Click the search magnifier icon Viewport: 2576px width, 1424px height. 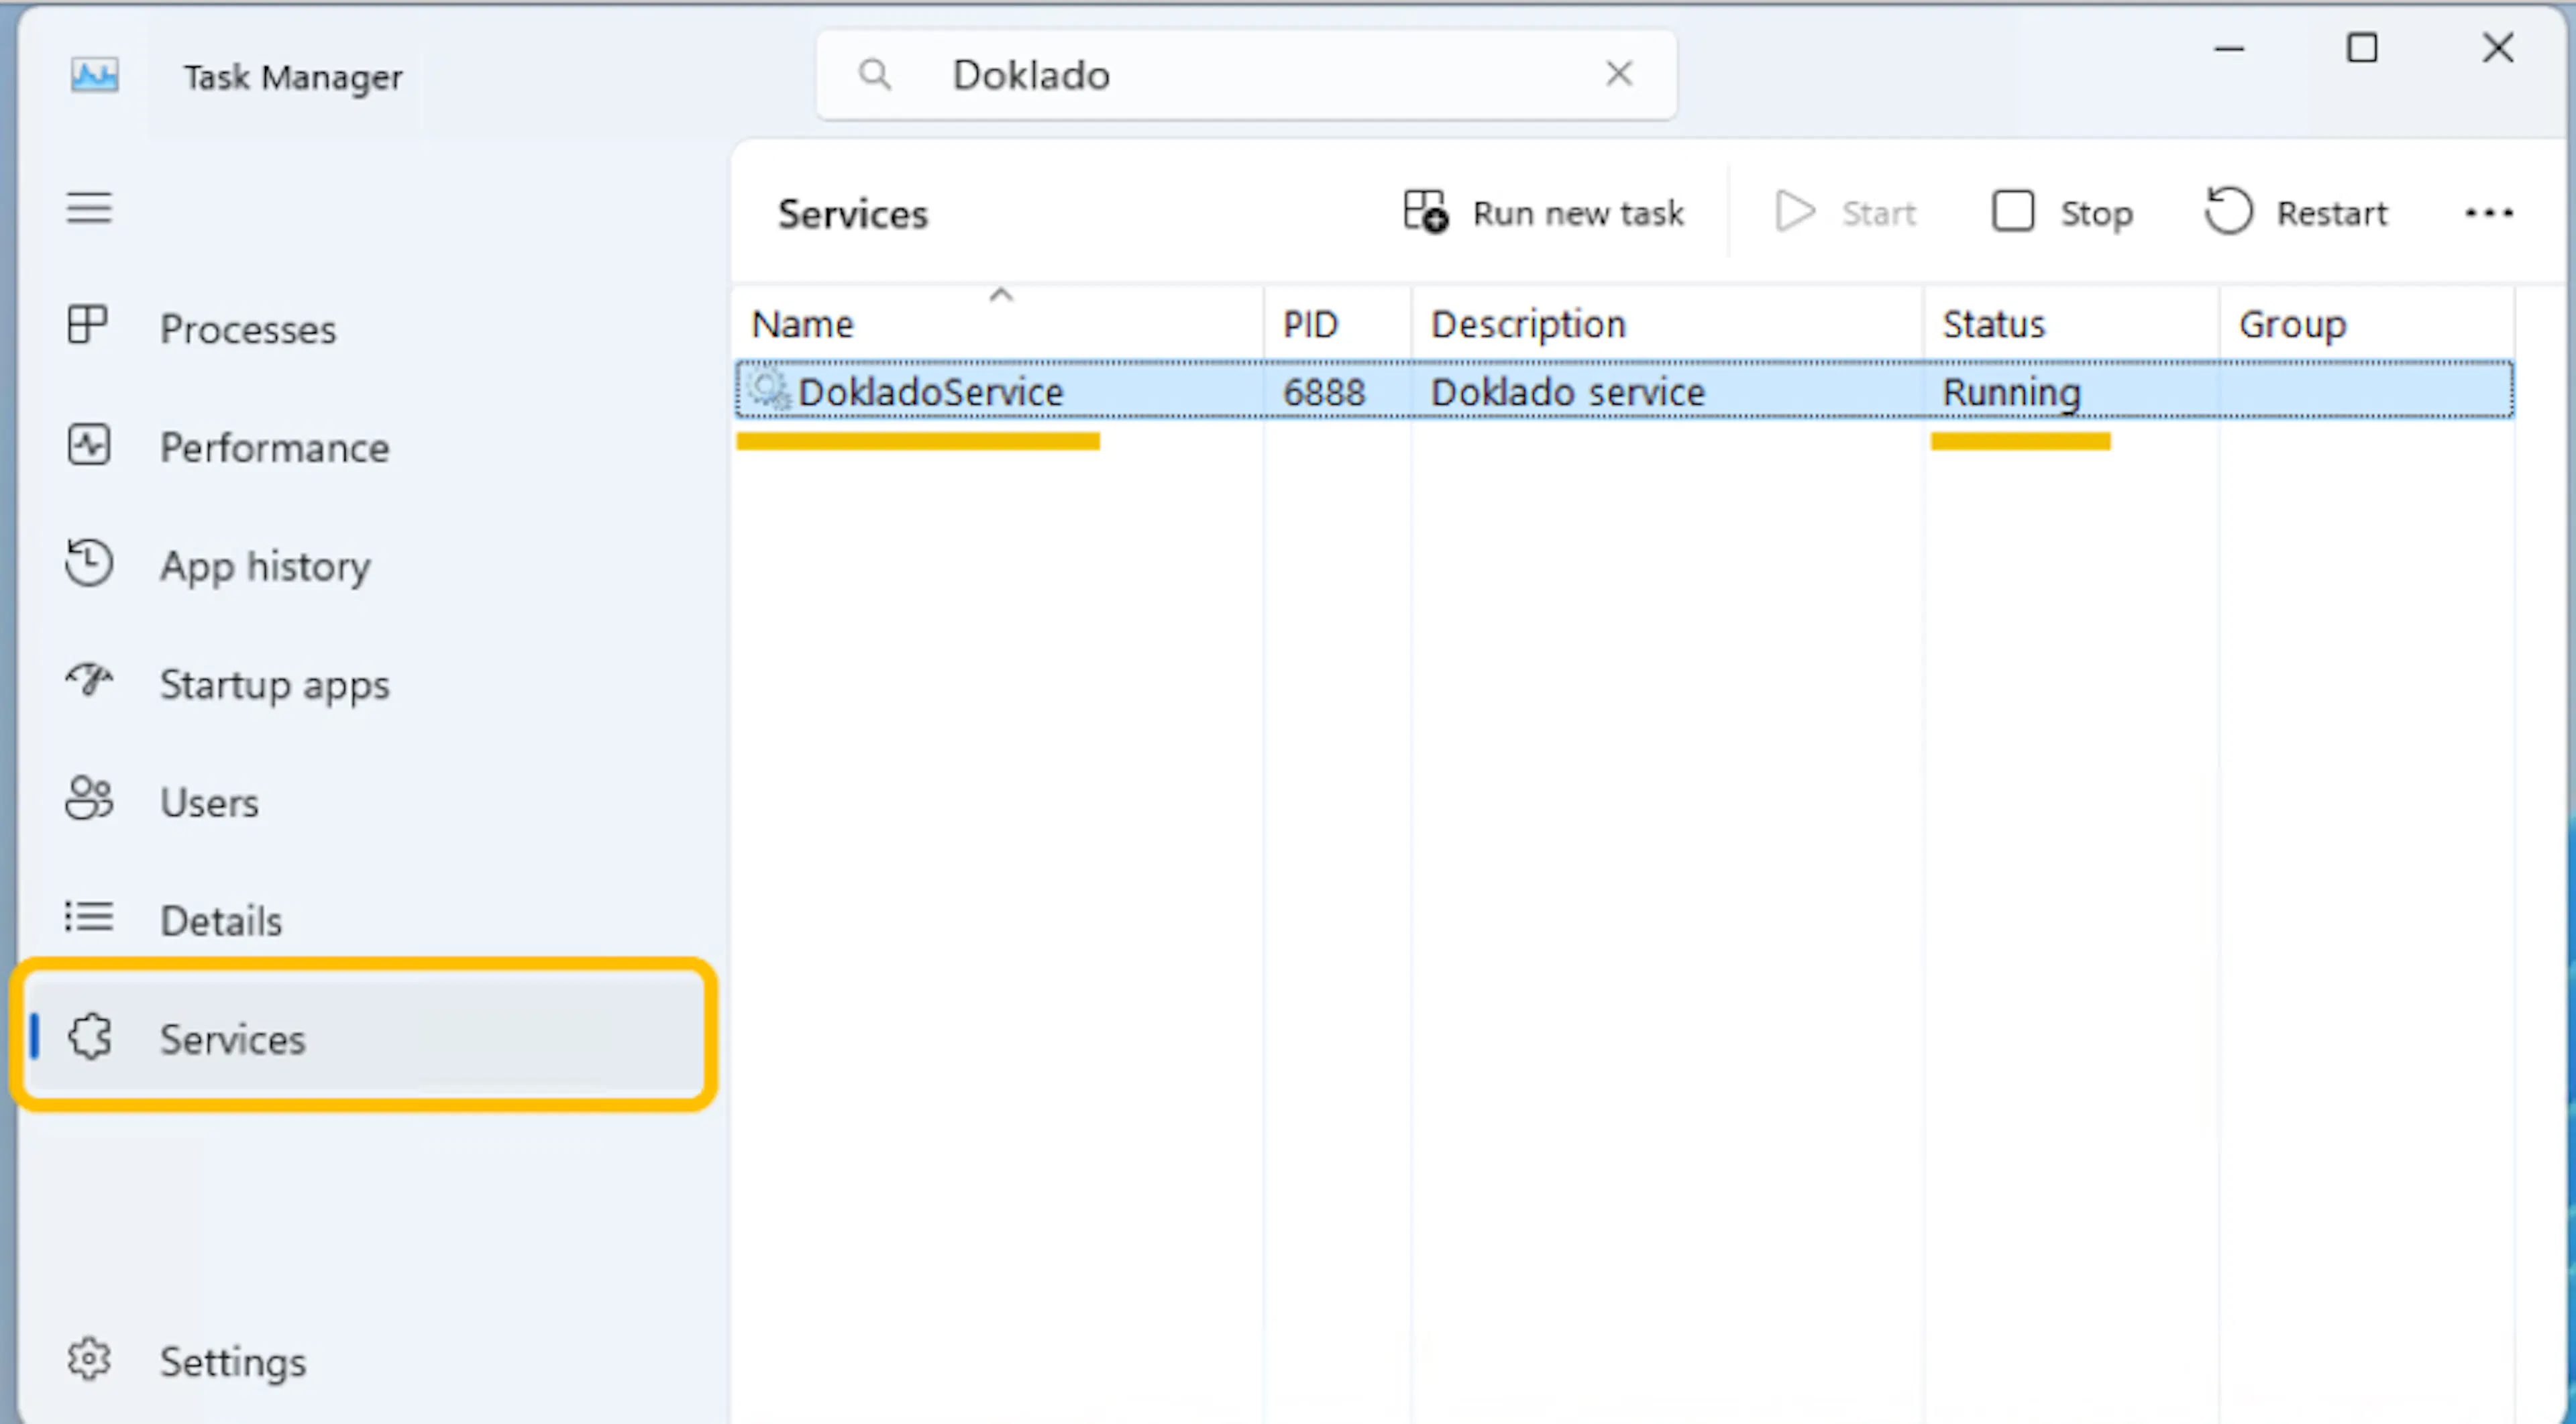tap(875, 74)
